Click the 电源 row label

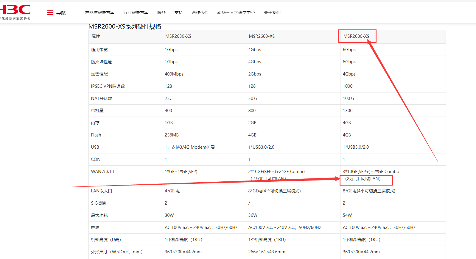click(95, 227)
